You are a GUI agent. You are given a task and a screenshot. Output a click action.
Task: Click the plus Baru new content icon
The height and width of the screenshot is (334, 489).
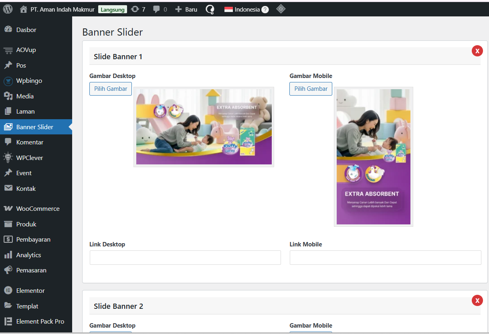point(179,9)
